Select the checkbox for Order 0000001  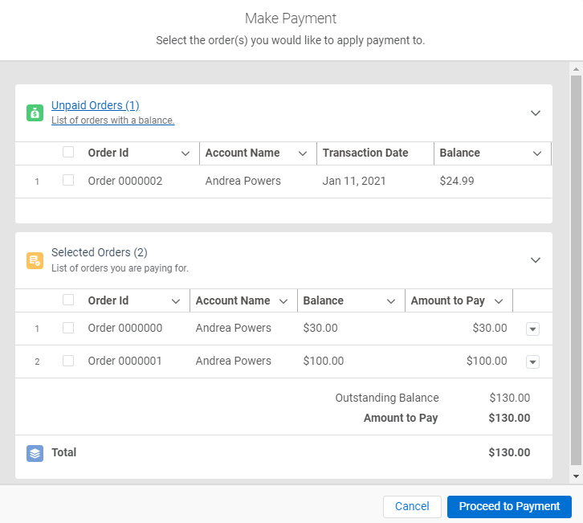pyautogui.click(x=68, y=361)
